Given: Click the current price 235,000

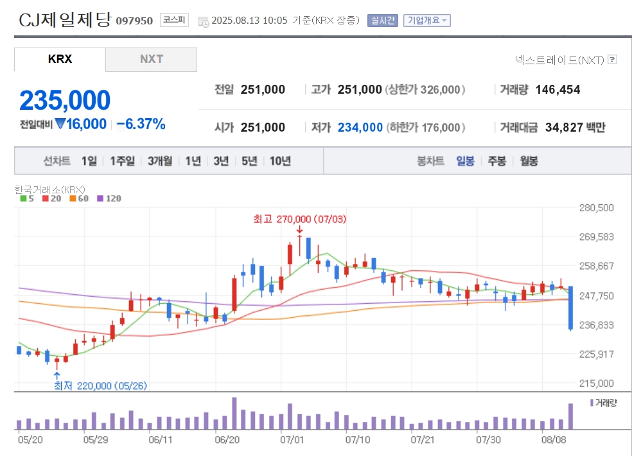Looking at the screenshot, I should pos(65,100).
